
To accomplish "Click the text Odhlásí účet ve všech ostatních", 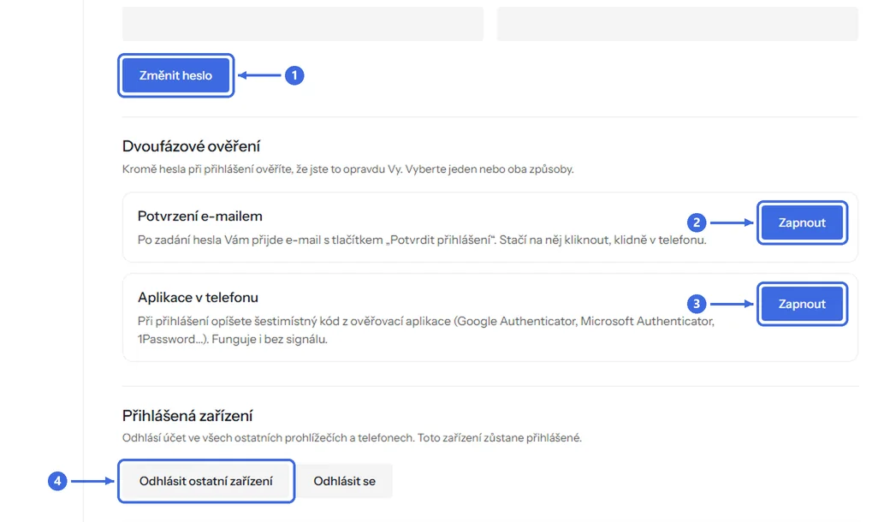I will coord(352,438).
